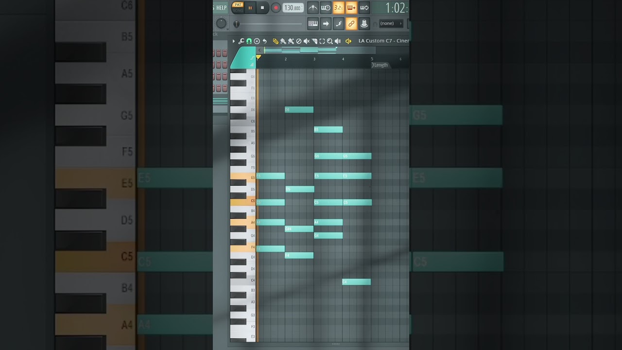Select the C4 note block
The width and height of the screenshot is (622, 350).
click(x=357, y=282)
